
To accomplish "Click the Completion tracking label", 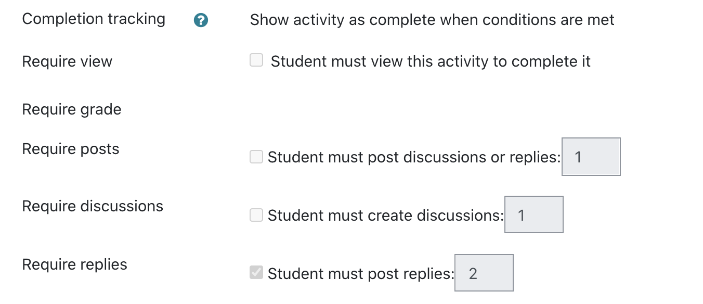I will [94, 19].
